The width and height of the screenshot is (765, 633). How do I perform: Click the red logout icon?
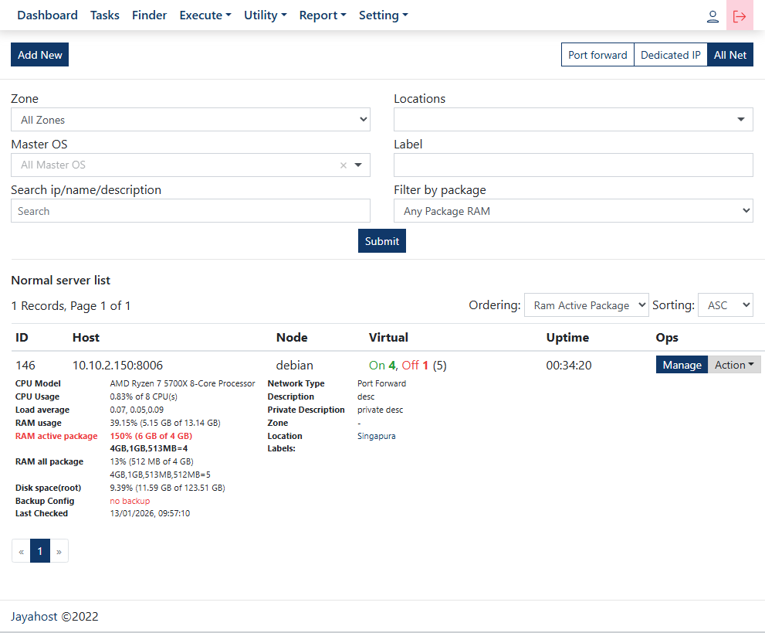click(x=740, y=15)
